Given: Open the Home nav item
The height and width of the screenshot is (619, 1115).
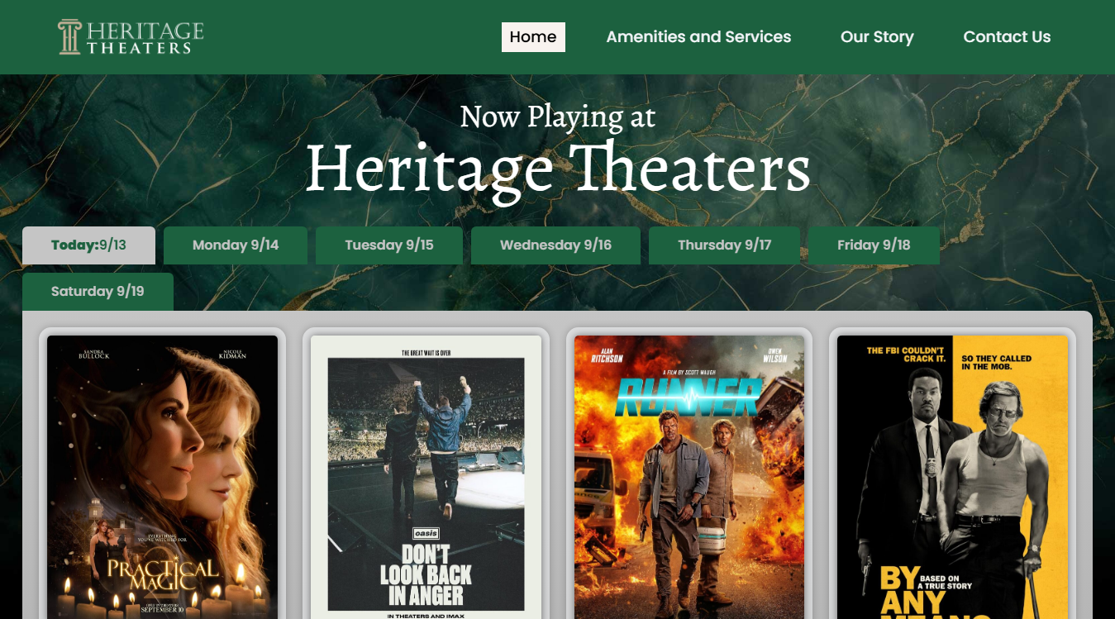Looking at the screenshot, I should click(533, 37).
